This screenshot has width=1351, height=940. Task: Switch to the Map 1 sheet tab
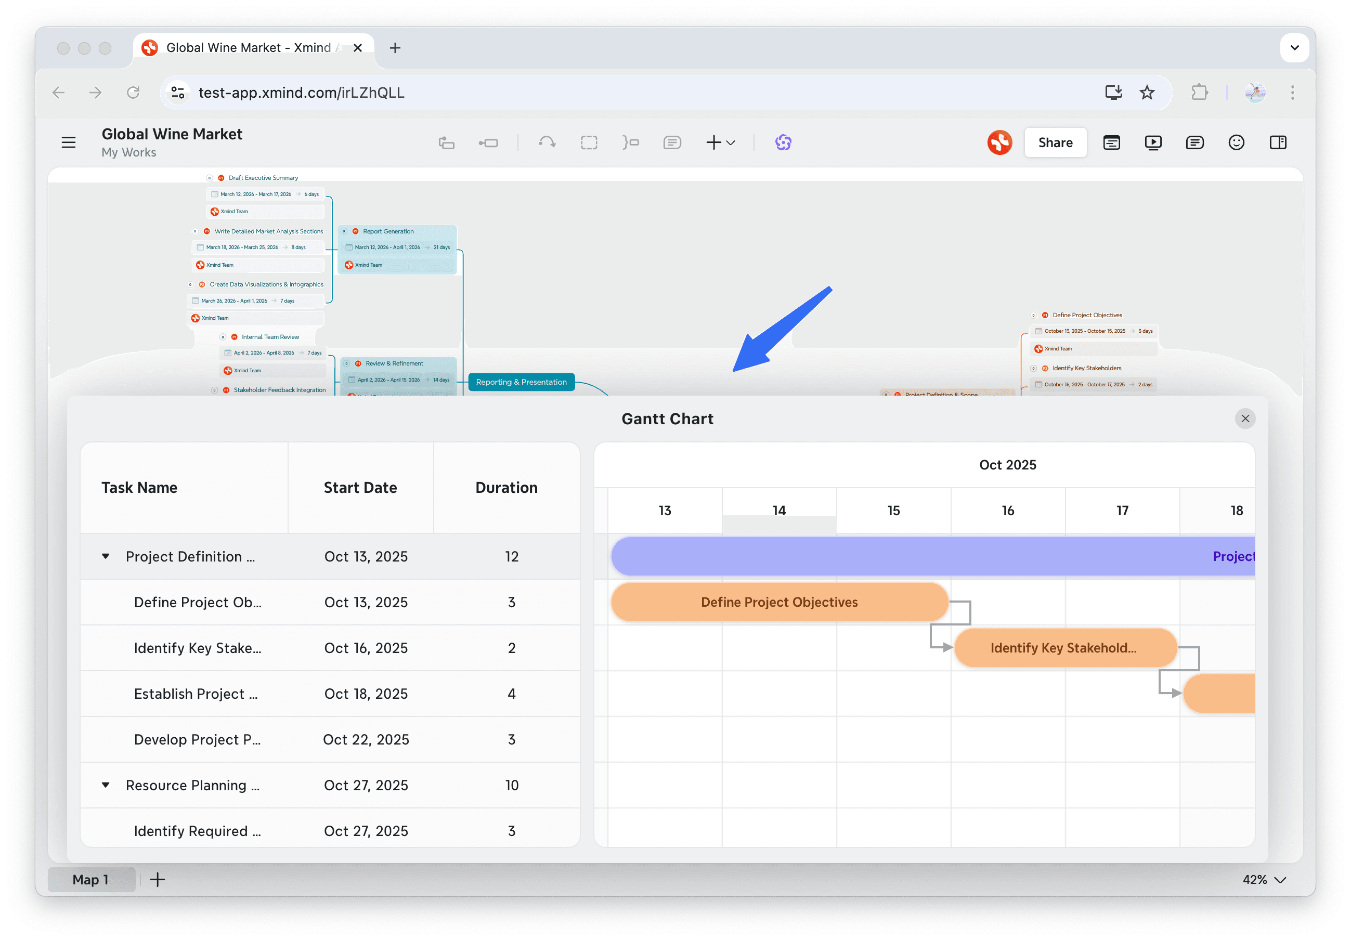pos(91,879)
